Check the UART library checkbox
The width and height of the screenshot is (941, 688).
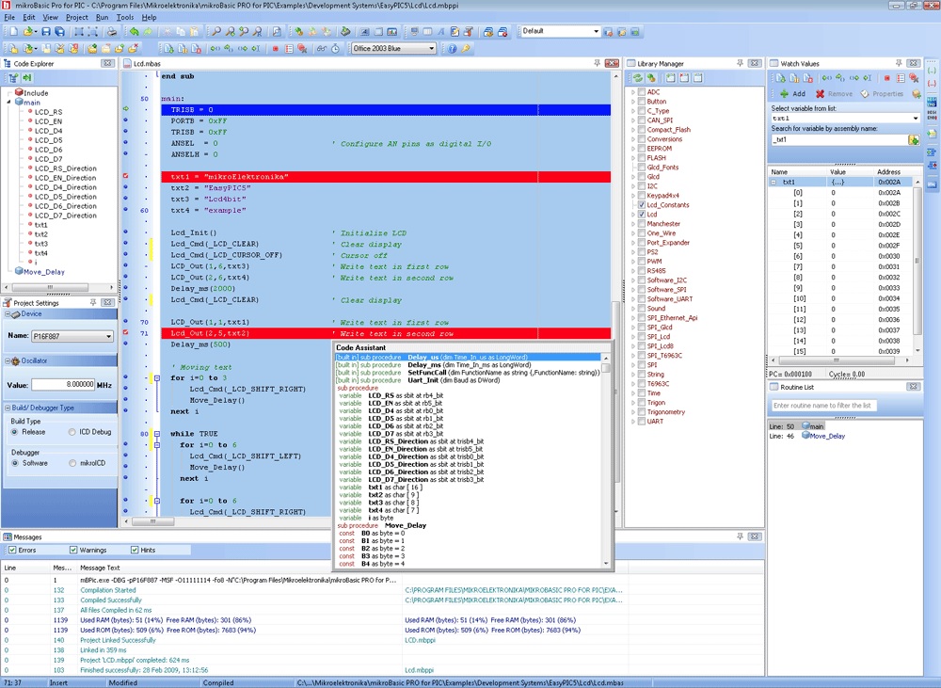[x=642, y=422]
